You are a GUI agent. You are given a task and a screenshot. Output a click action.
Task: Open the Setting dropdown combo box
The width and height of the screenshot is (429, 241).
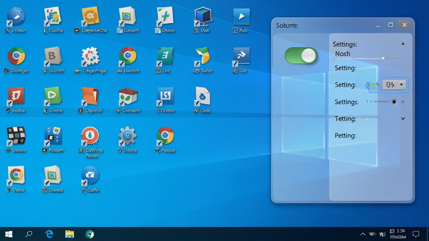pyautogui.click(x=394, y=85)
